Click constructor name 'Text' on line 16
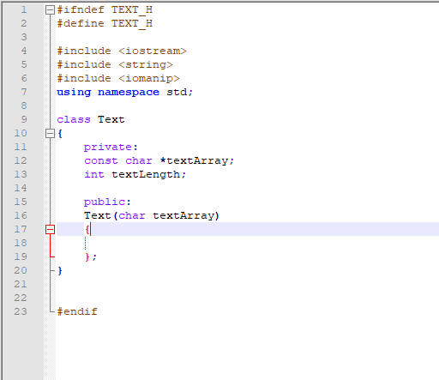Screen dimensions: 439x380 pyautogui.click(x=97, y=215)
